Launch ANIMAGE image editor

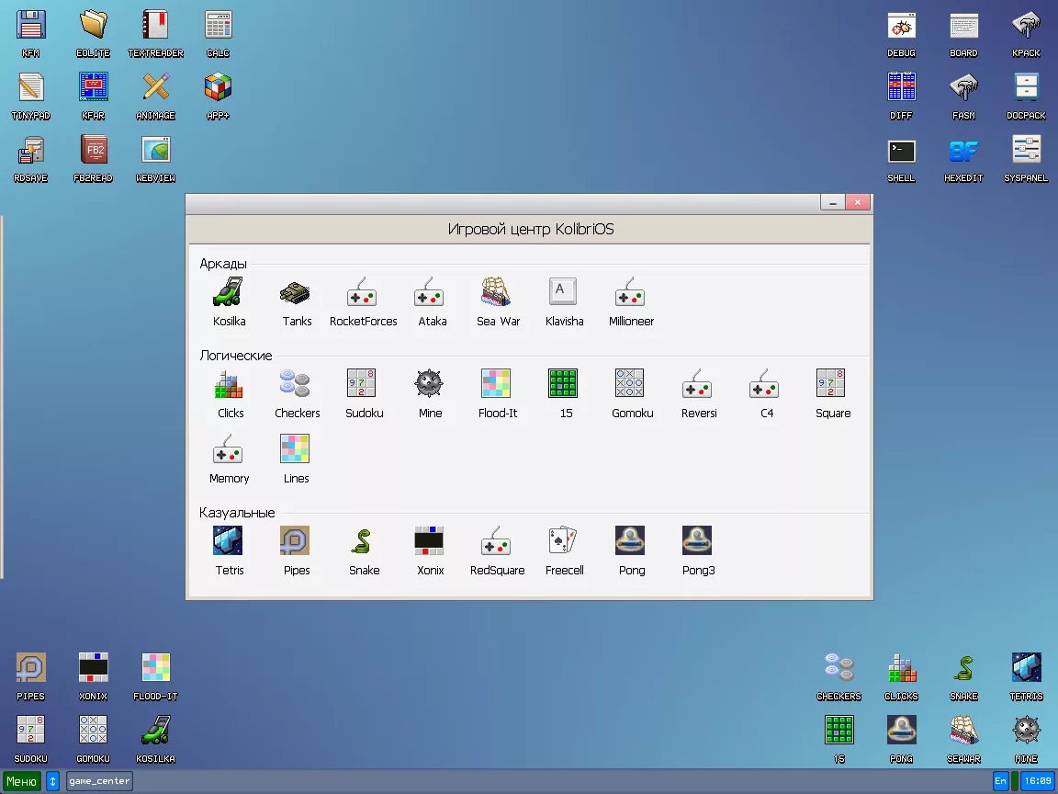(x=155, y=96)
